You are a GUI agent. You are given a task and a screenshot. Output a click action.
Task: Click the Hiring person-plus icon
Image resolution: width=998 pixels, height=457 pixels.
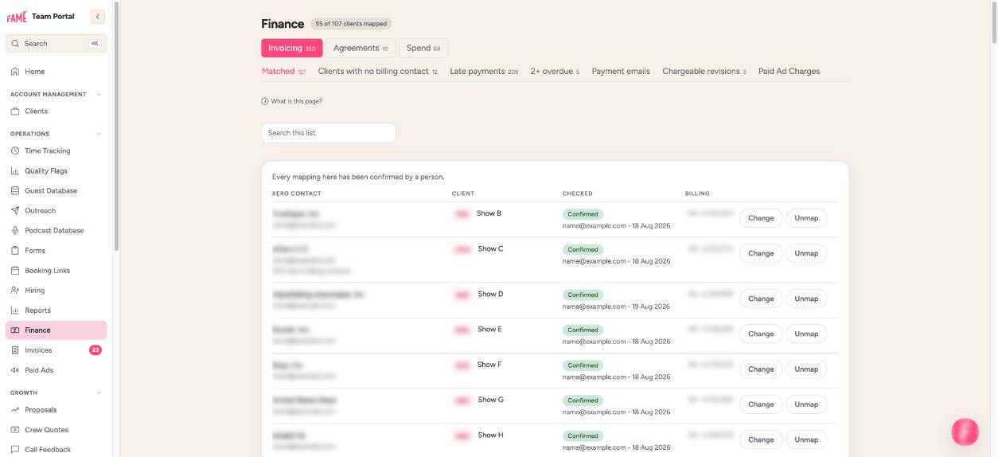tap(14, 291)
